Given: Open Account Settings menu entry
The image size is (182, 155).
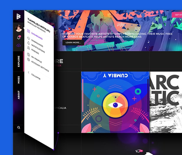Looking at the screenshot, I should coord(40,66).
